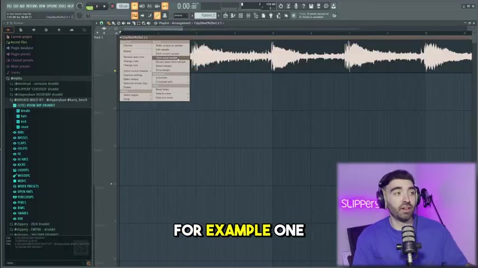
Task: Expand the Automate submenu
Action: click(x=171, y=78)
